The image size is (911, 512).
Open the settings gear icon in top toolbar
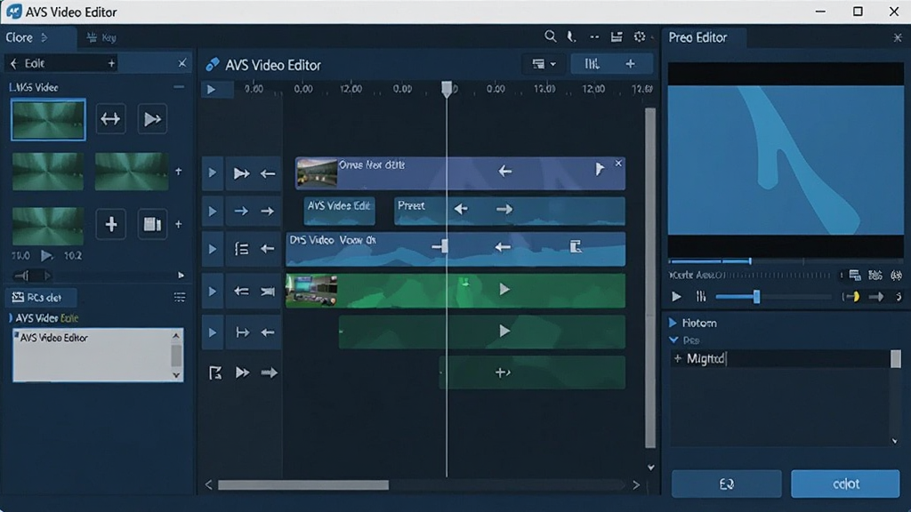640,36
